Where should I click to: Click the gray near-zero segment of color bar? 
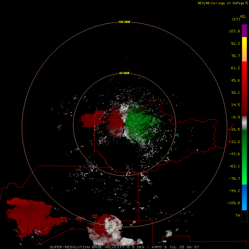pos(244,123)
